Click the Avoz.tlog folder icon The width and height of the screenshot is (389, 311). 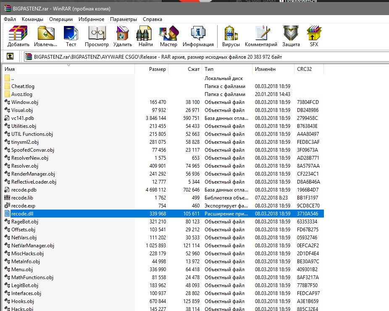(7, 94)
